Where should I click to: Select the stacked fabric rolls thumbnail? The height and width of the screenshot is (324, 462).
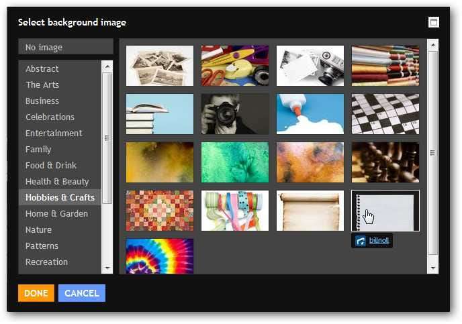pos(385,66)
